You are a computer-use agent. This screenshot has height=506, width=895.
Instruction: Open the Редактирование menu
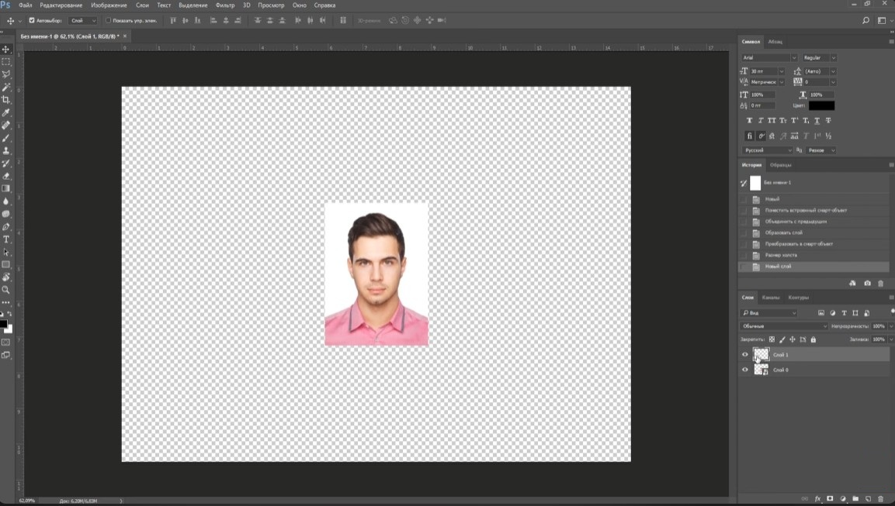click(x=61, y=5)
